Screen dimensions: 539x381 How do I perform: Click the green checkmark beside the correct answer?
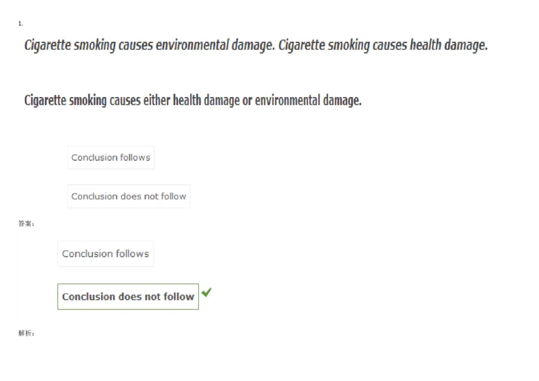click(x=207, y=292)
